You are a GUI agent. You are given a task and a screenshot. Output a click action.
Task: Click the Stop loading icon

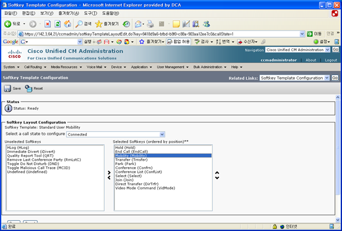pos(48,24)
